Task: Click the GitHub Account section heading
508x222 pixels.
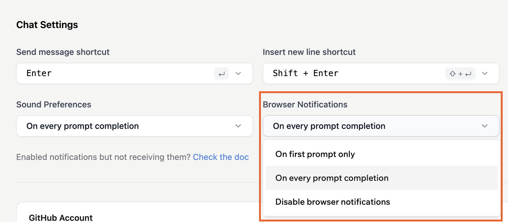Action: click(x=61, y=218)
